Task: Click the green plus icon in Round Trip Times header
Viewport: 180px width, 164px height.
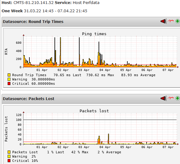Action: (x=178, y=21)
